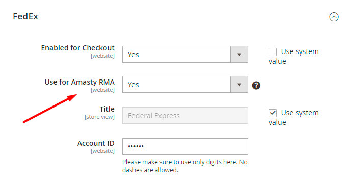The image size is (349, 186).
Task: Click the Use for Amasty RMA label
Action: (x=79, y=82)
